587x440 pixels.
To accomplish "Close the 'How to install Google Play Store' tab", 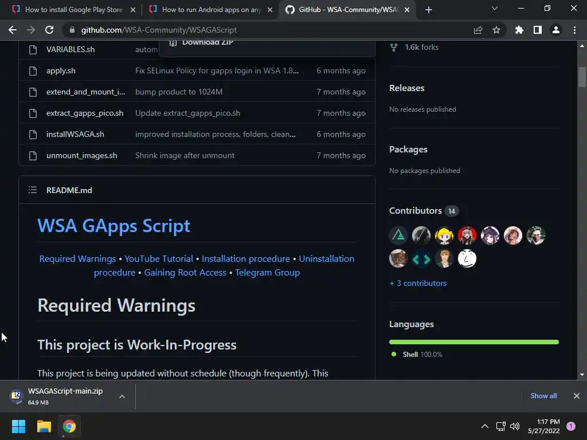I will [x=132, y=10].
